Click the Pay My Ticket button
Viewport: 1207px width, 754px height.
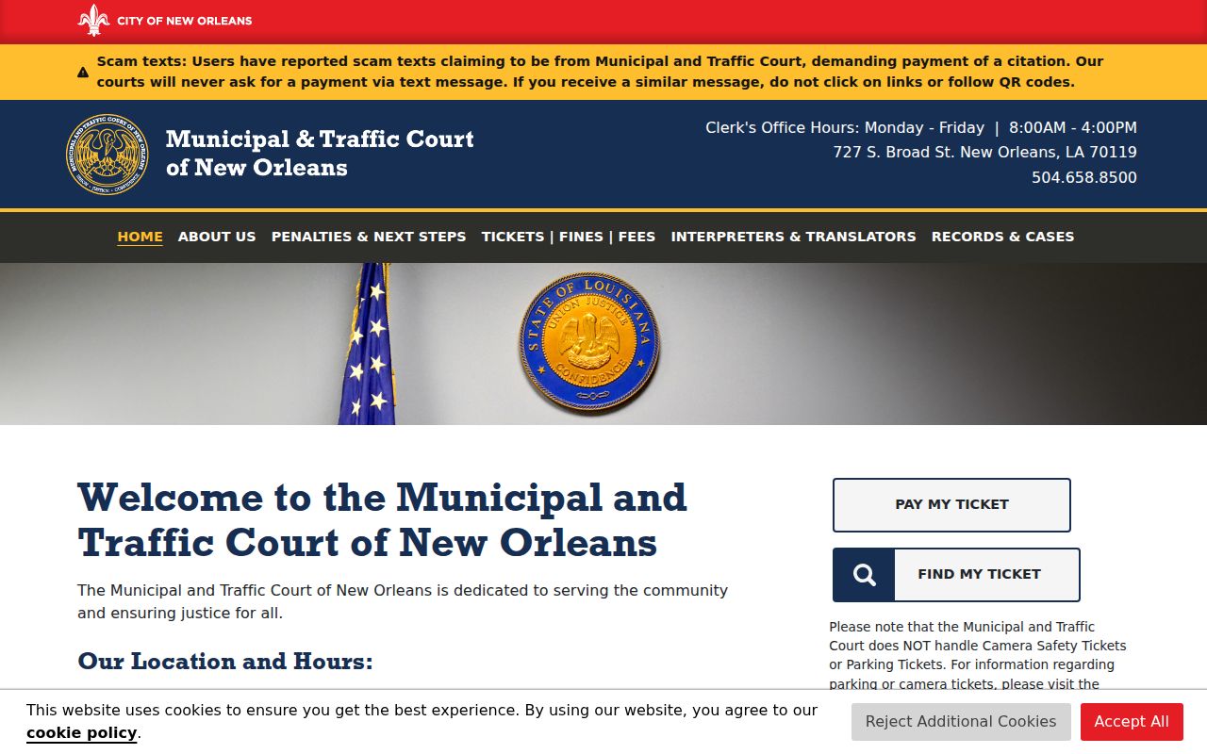[x=951, y=505]
